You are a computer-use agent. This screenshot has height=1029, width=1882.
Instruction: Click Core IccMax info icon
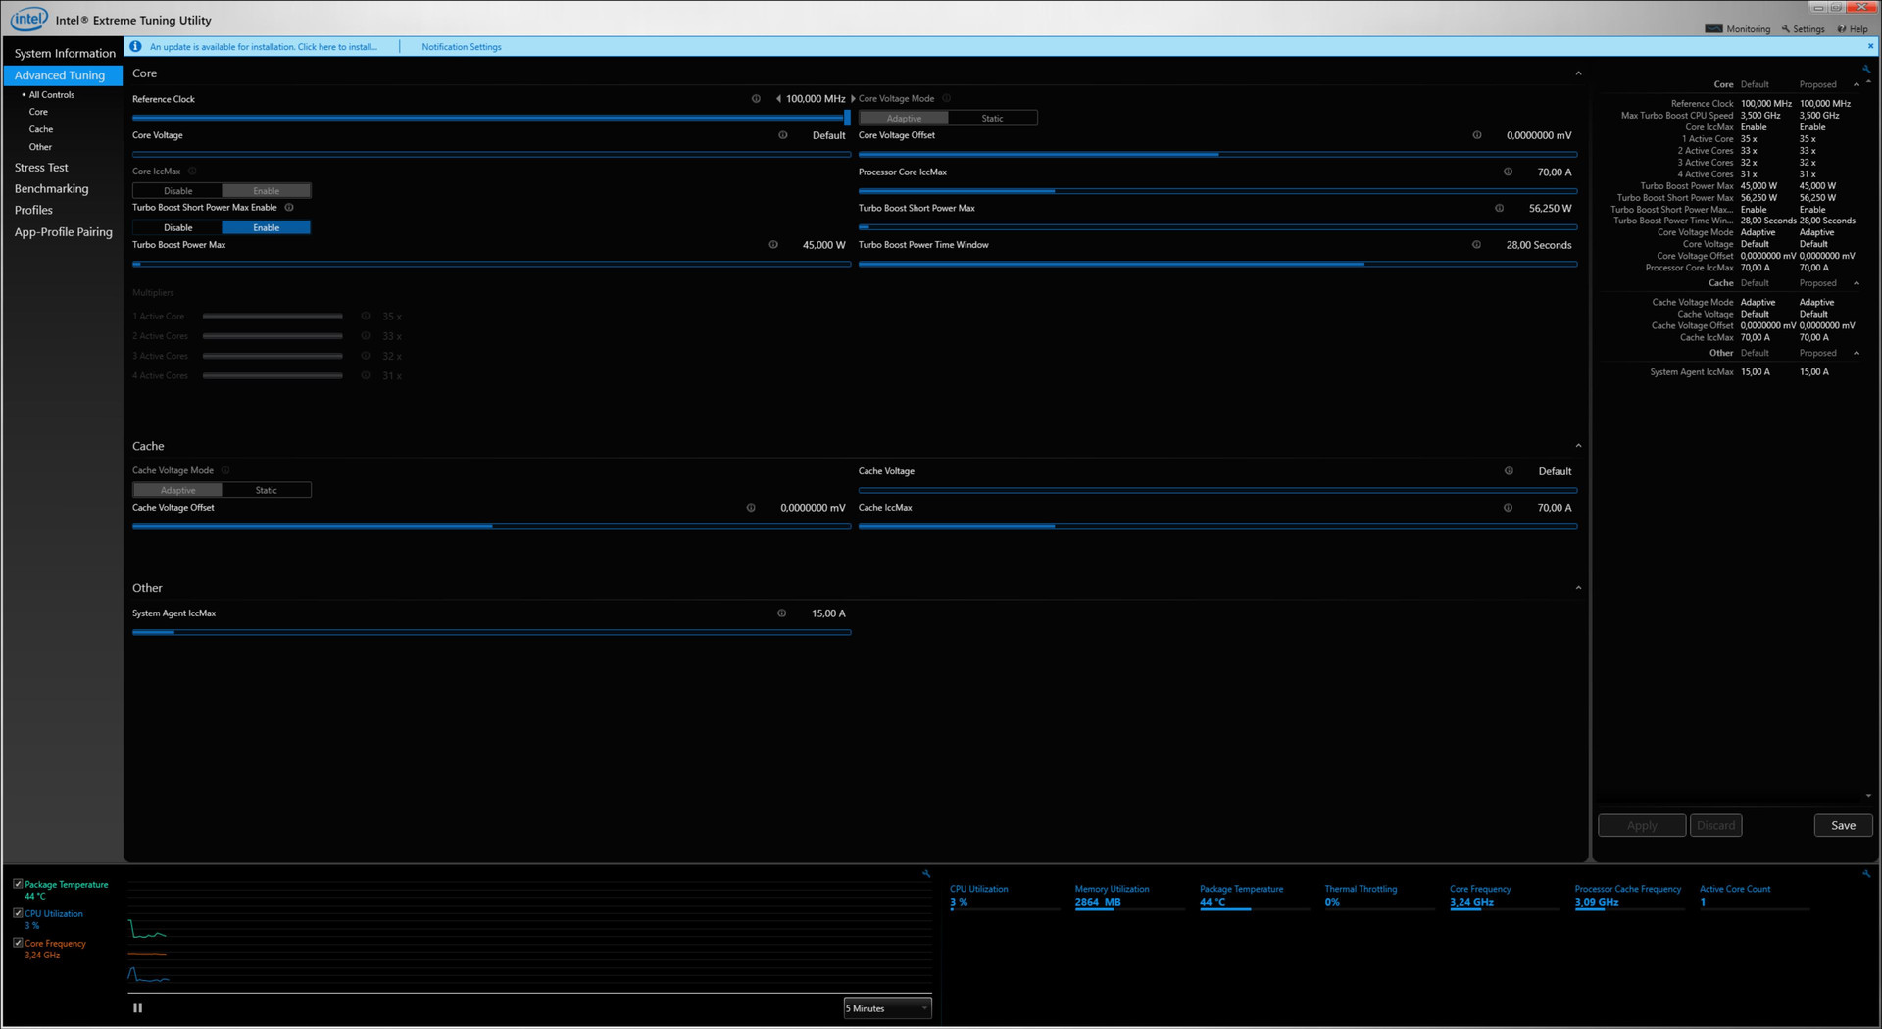click(x=192, y=171)
